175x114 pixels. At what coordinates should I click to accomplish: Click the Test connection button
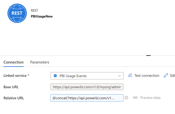pos(144,75)
